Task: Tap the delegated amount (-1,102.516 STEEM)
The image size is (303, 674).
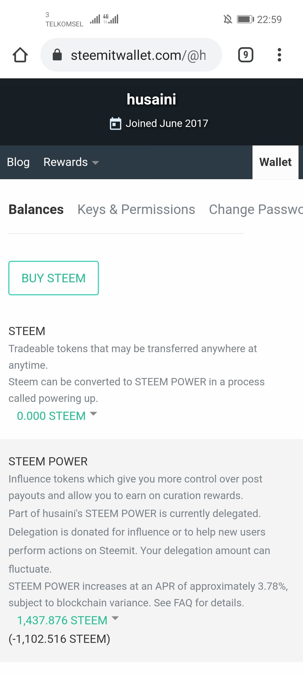Action: 59,639
